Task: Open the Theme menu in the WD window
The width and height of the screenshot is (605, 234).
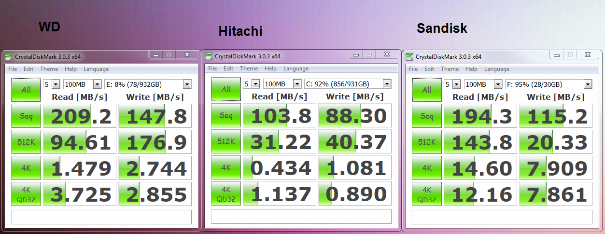Action: click(x=49, y=69)
